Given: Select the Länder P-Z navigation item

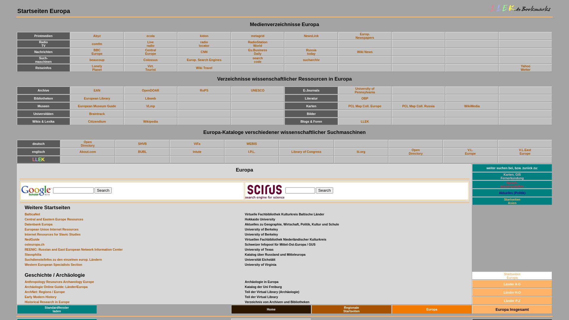Looking at the screenshot, I should [512, 301].
